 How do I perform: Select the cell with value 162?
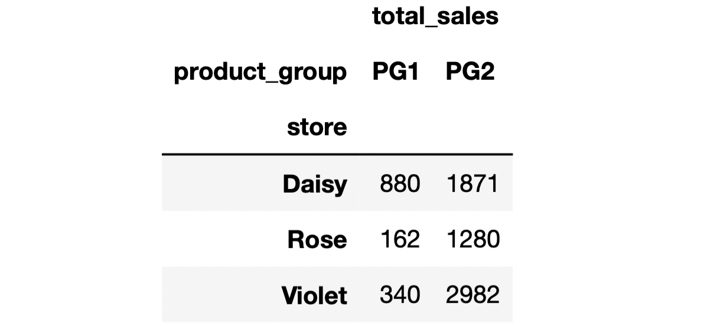click(400, 239)
